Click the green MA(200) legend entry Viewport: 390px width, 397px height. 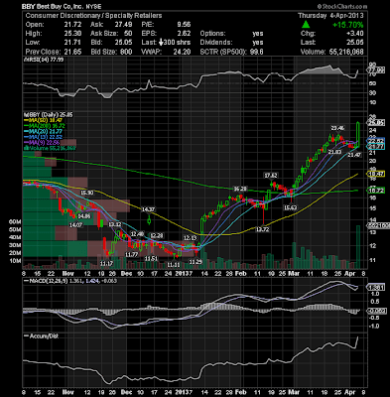pyautogui.click(x=45, y=126)
